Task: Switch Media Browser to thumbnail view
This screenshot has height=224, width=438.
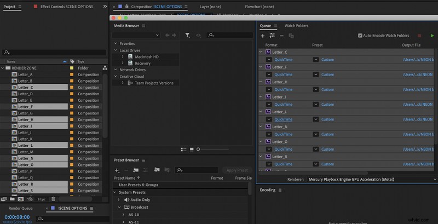Action: click(x=191, y=149)
